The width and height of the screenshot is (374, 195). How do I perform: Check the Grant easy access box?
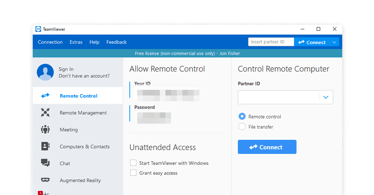(133, 173)
